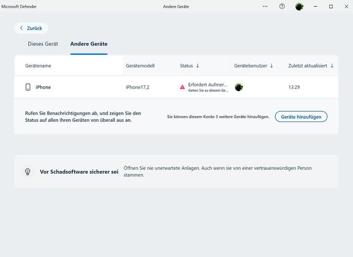Sort by the Zuletzt aktualisiert column arrow
The height and width of the screenshot is (257, 353).
(332, 65)
